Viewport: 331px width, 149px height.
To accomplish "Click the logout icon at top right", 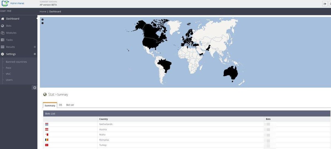I will (x=325, y=4).
